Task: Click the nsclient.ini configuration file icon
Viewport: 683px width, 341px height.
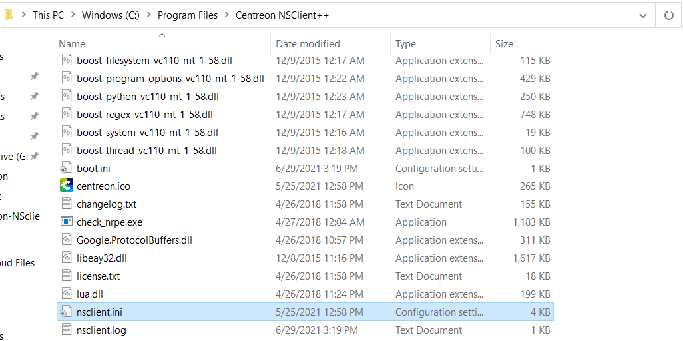Action: click(x=66, y=312)
